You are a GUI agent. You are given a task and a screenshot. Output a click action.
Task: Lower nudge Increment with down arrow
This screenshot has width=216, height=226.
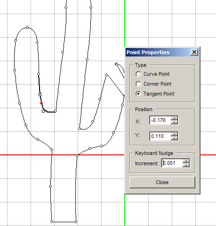point(186,165)
